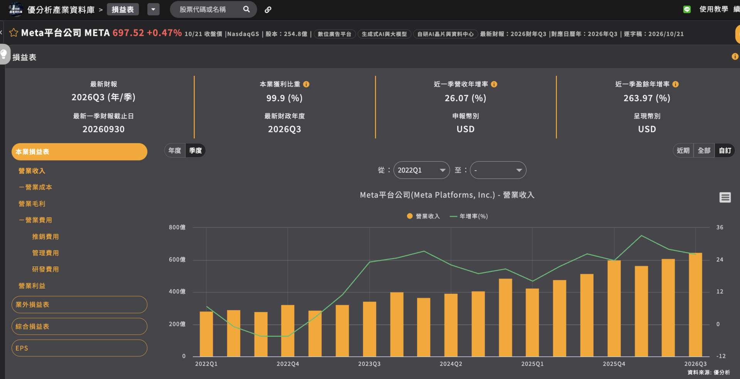Click the 數位廣告平台 tag
Viewport: 740px width, 379px height.
[x=335, y=34]
